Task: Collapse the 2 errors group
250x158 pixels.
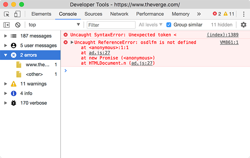Action: coord(5,55)
